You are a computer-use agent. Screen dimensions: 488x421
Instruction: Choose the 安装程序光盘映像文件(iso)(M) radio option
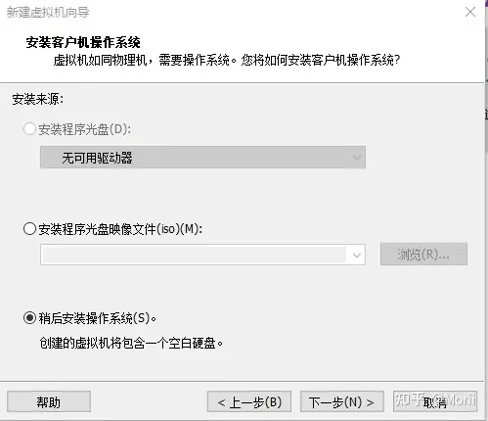click(29, 228)
